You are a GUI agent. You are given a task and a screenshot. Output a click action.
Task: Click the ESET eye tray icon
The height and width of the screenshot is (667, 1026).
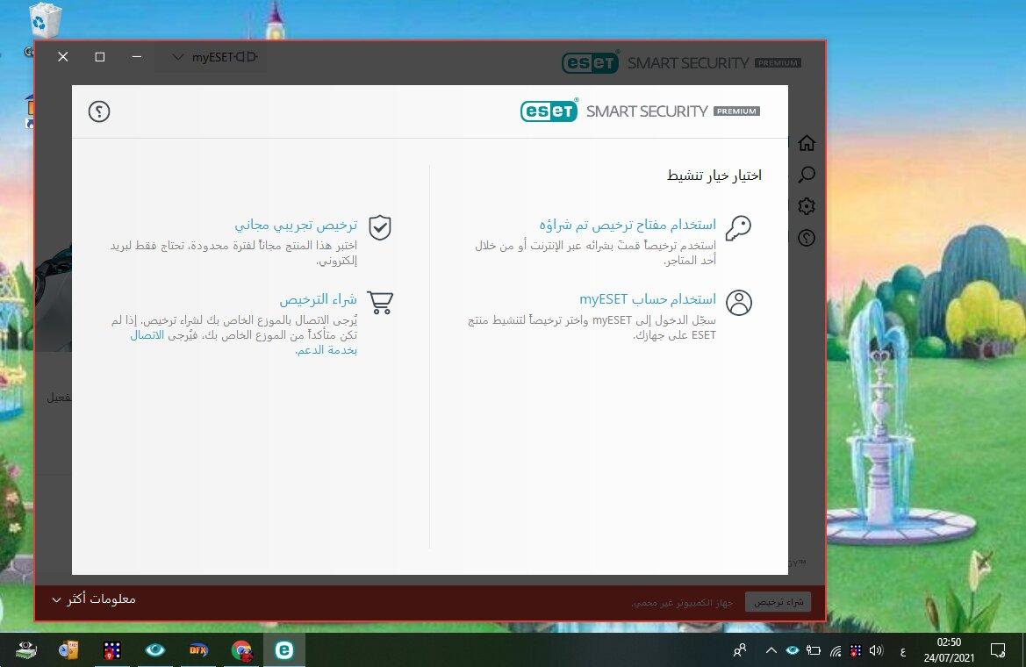[793, 650]
